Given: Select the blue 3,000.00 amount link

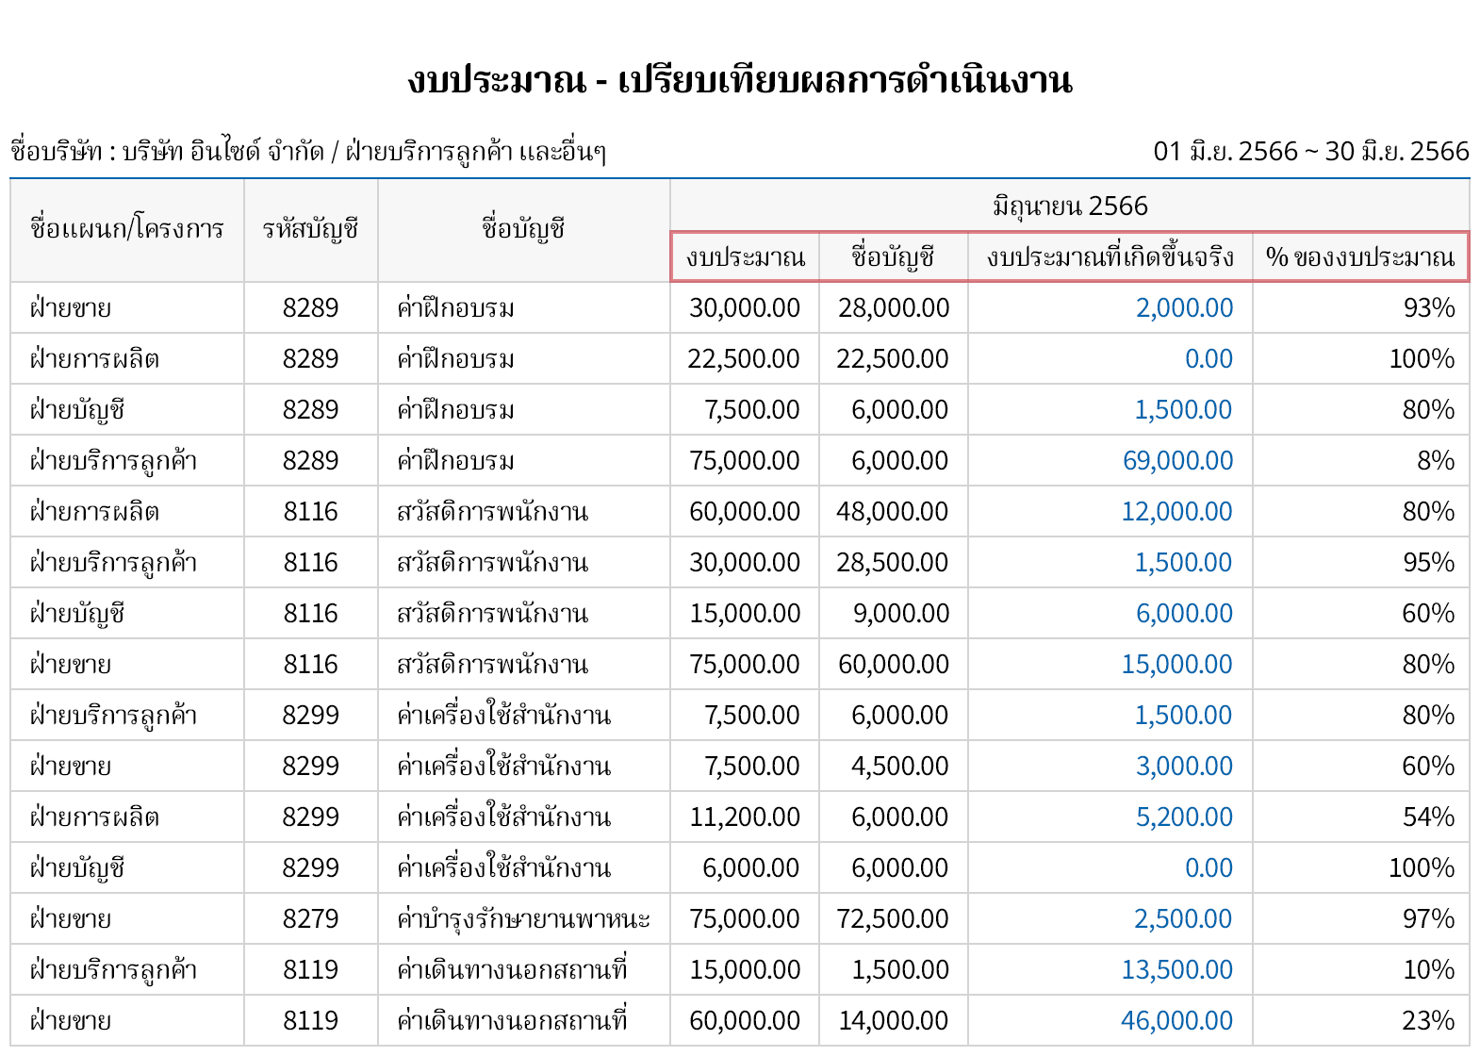Looking at the screenshot, I should (x=1184, y=767).
